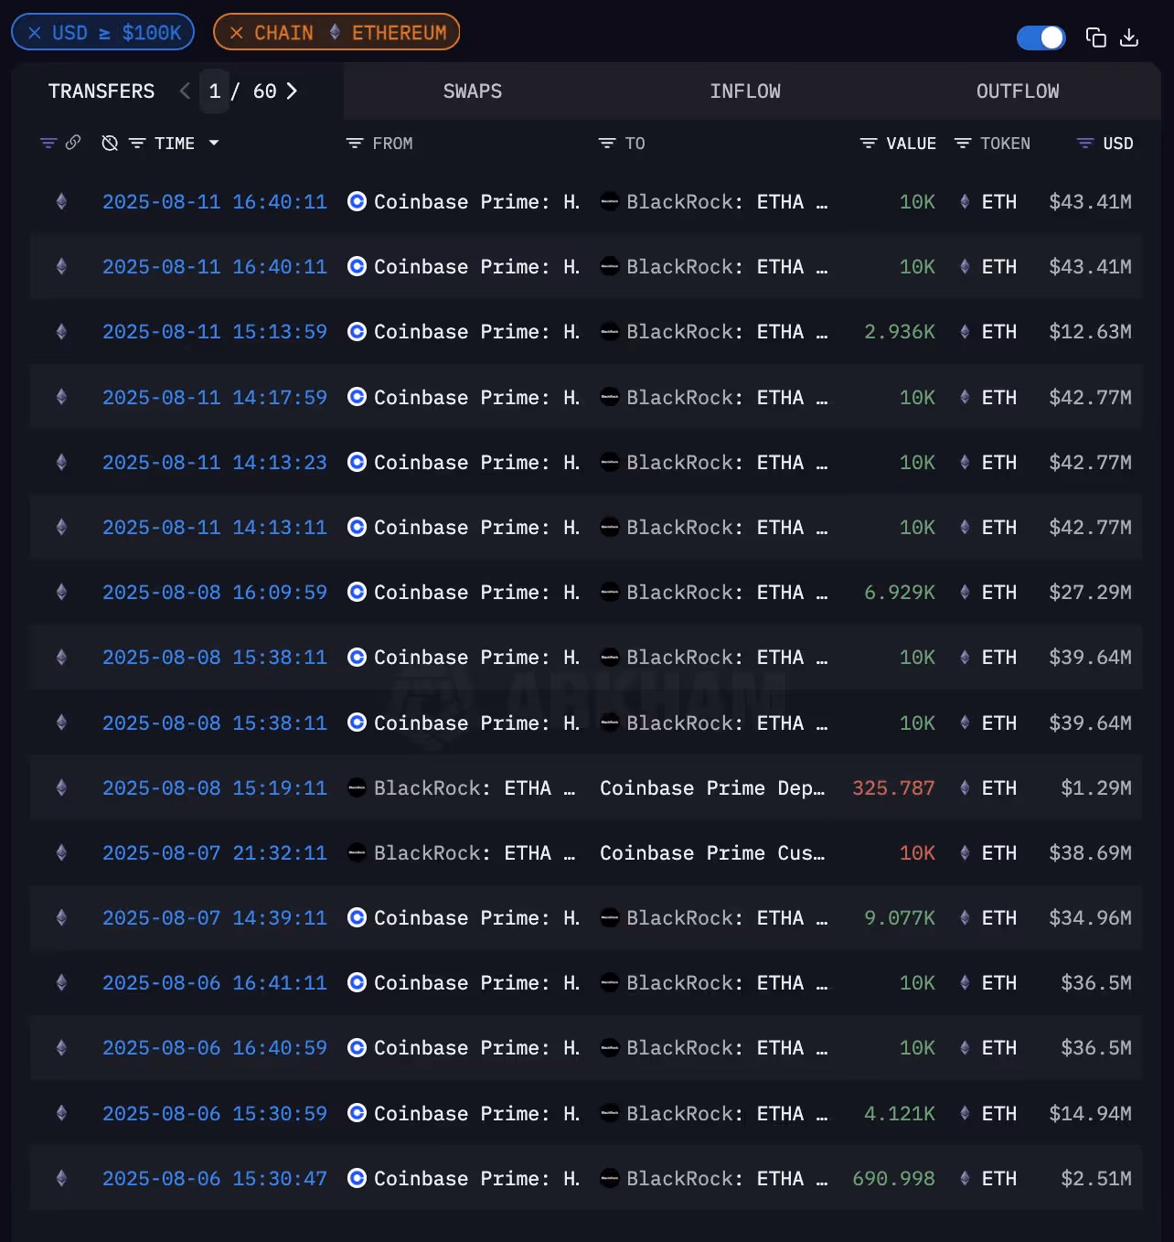Open the Value column filter
The image size is (1174, 1242).
tap(869, 143)
